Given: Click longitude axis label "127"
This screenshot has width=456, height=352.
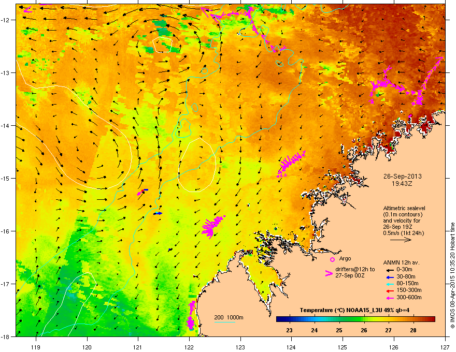Looking at the screenshot, I should tap(445, 347).
